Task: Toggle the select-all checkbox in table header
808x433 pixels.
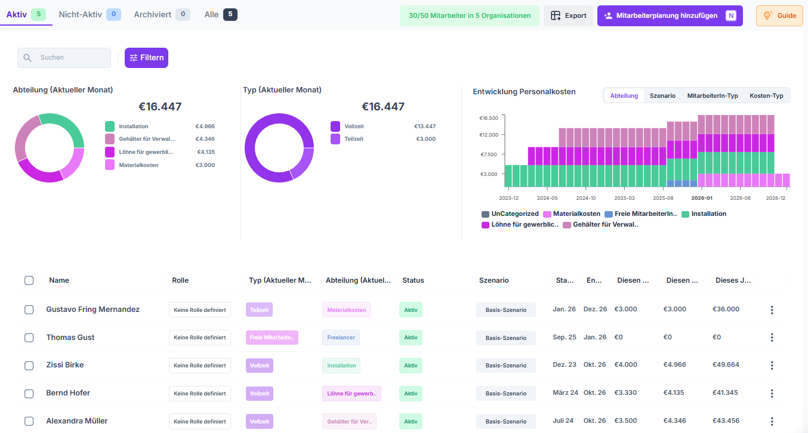Action: pos(29,280)
